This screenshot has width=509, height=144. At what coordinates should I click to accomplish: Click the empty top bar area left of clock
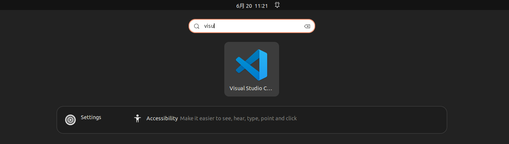click(112, 5)
